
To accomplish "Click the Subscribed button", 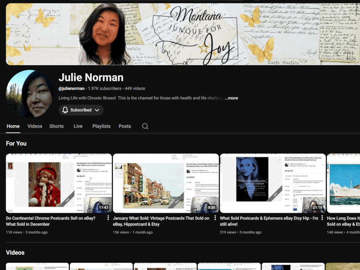I will (x=81, y=110).
